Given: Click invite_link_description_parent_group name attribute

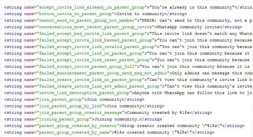Looking at the screenshot, I should pyautogui.click(x=84, y=93).
